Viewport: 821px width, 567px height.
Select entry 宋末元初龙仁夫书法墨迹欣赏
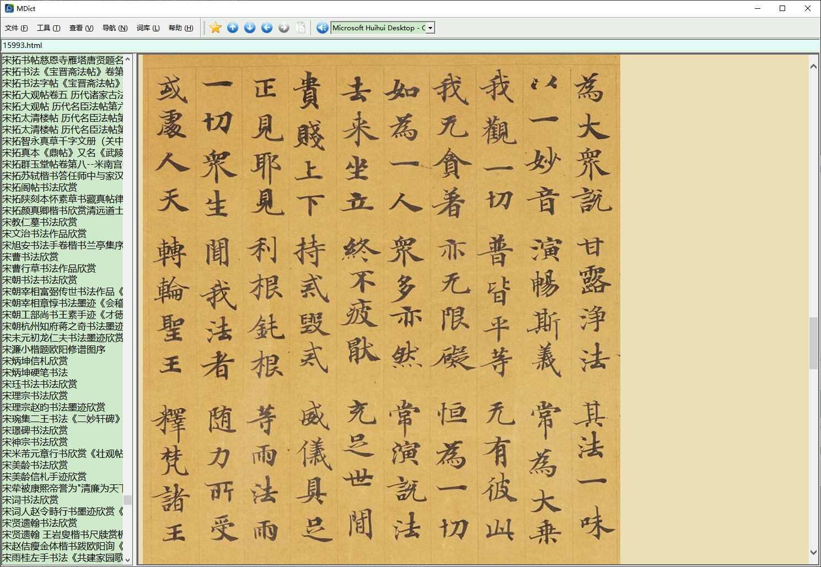click(x=62, y=338)
